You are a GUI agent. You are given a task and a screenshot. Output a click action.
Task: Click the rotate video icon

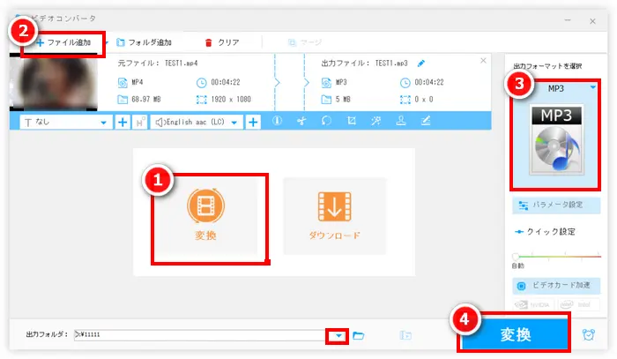pyautogui.click(x=326, y=122)
